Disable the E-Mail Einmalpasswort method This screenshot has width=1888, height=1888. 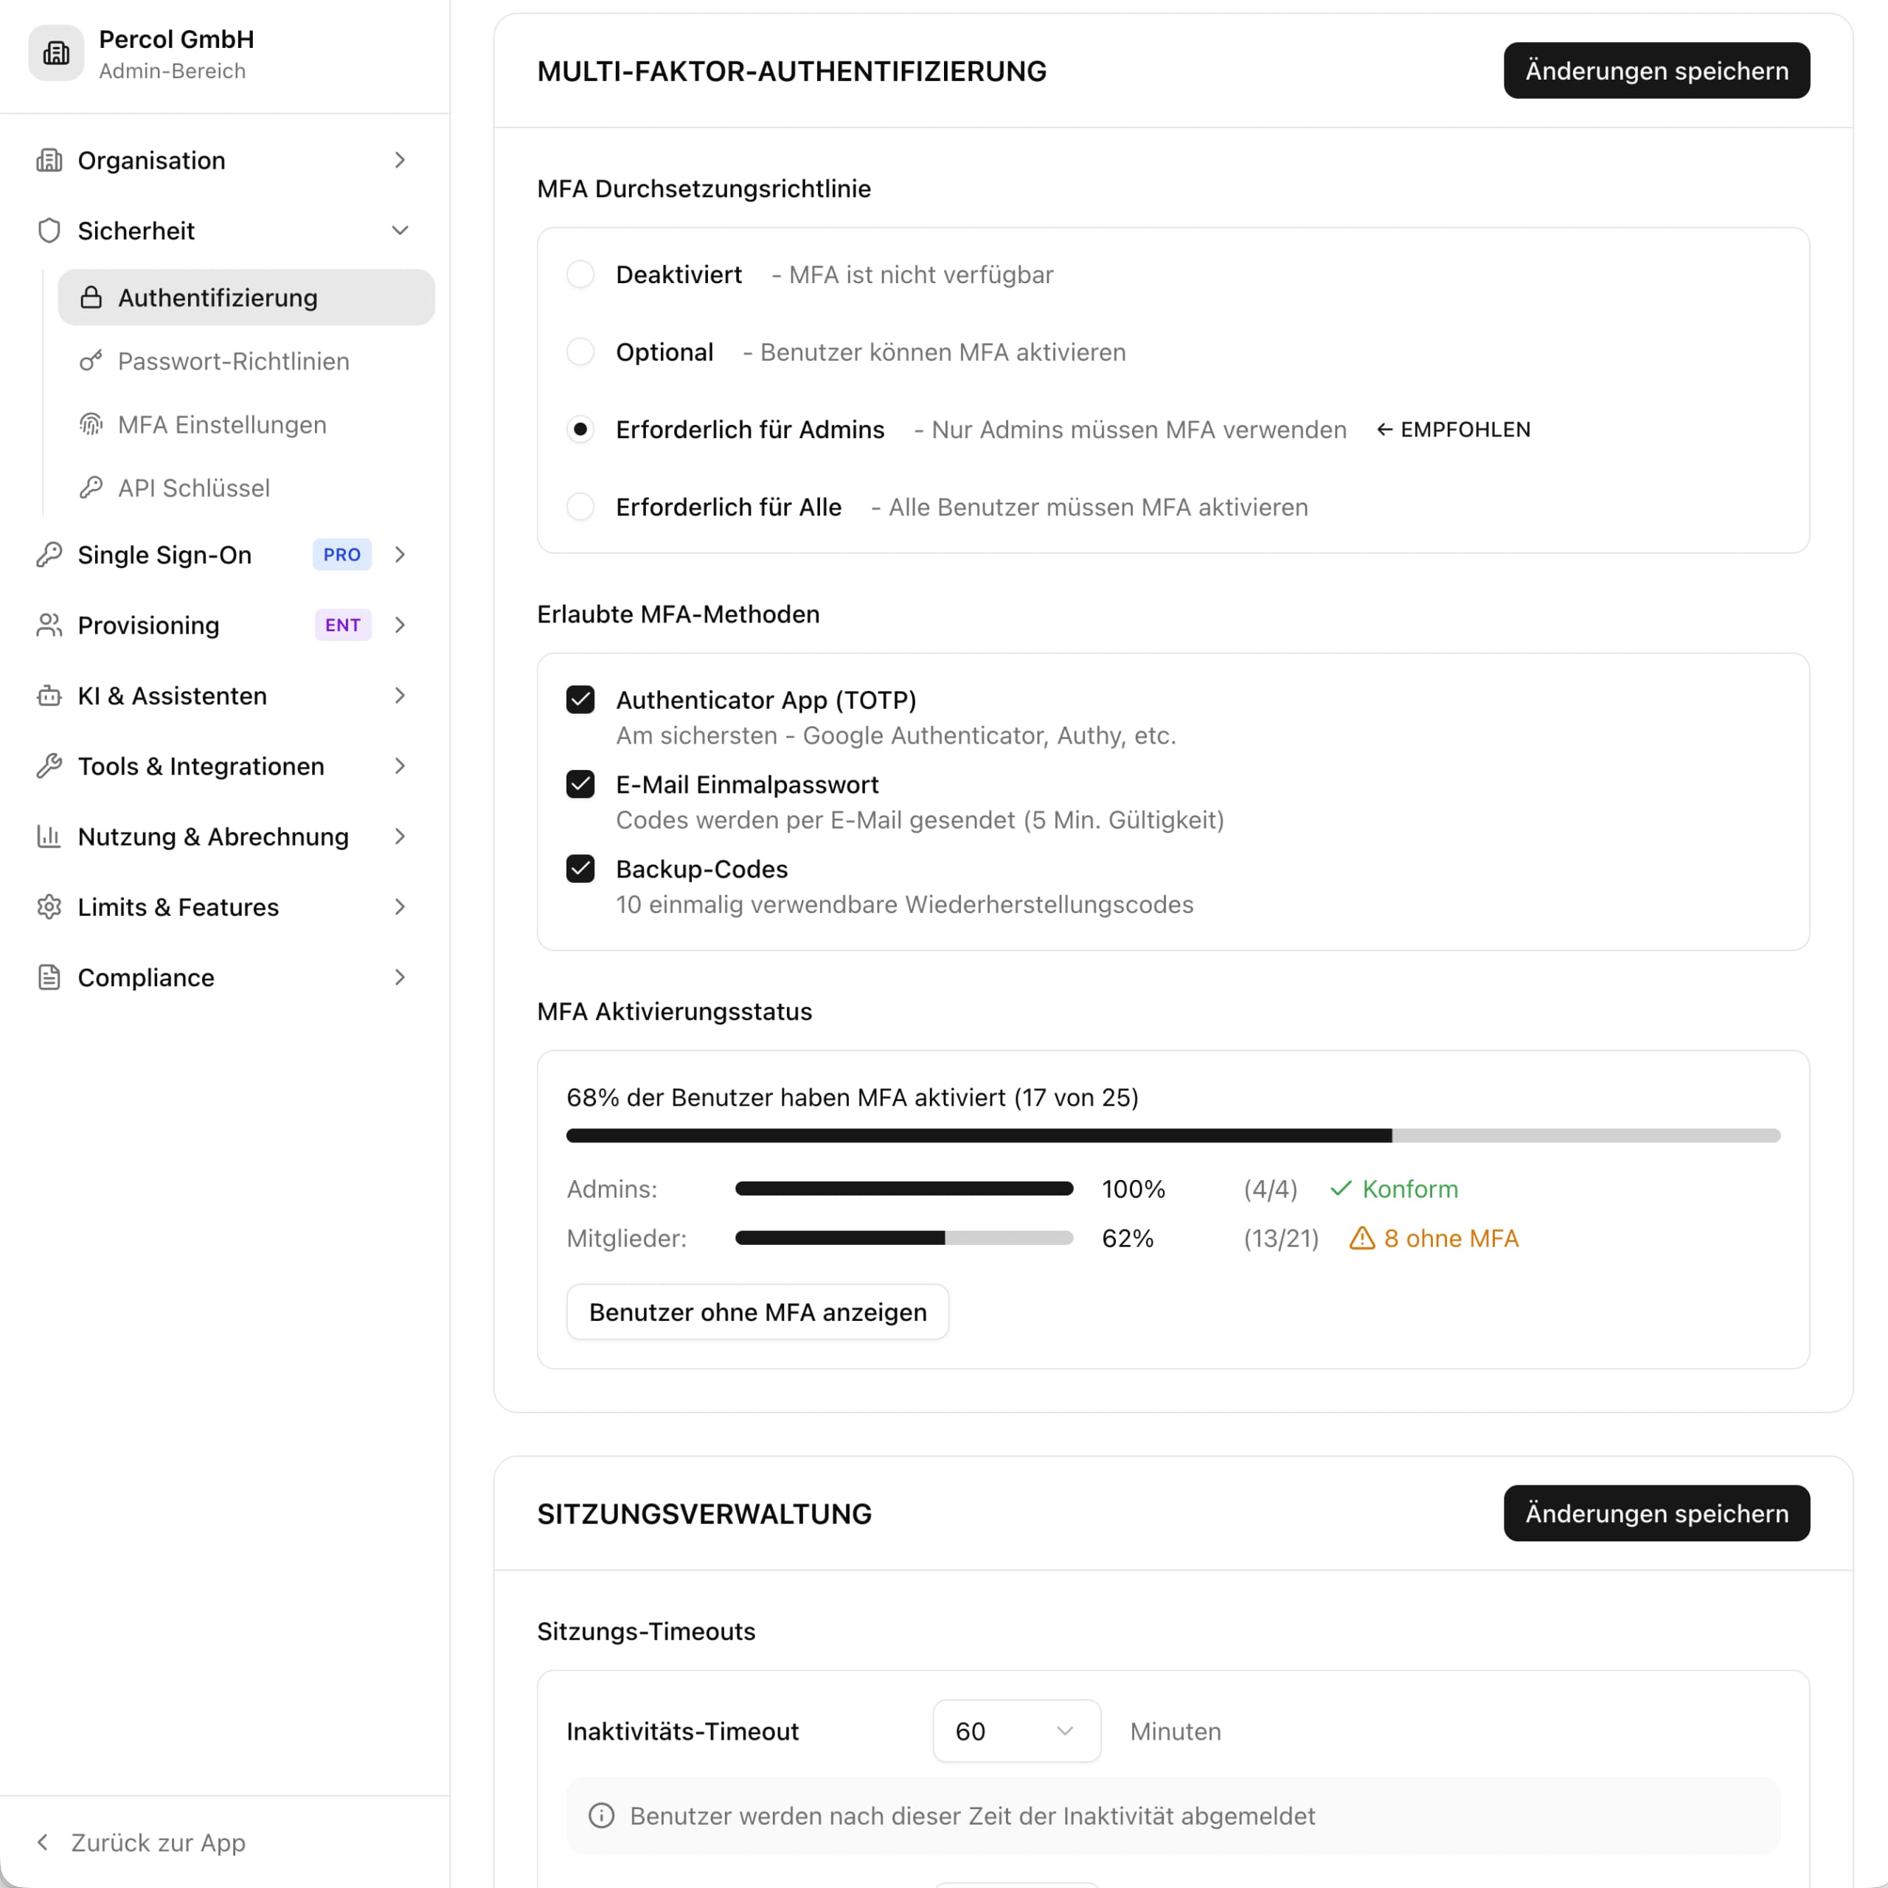tap(580, 784)
